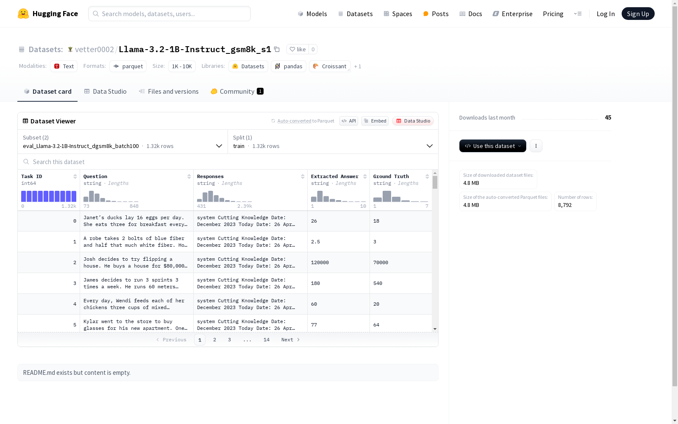Sort the Question column
The image size is (678, 424).
(x=189, y=176)
